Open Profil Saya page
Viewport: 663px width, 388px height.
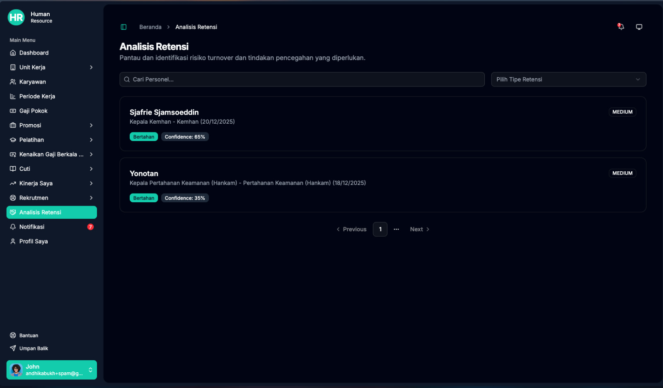point(33,242)
